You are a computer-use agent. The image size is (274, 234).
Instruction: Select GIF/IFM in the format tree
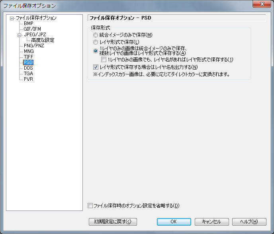point(32,29)
